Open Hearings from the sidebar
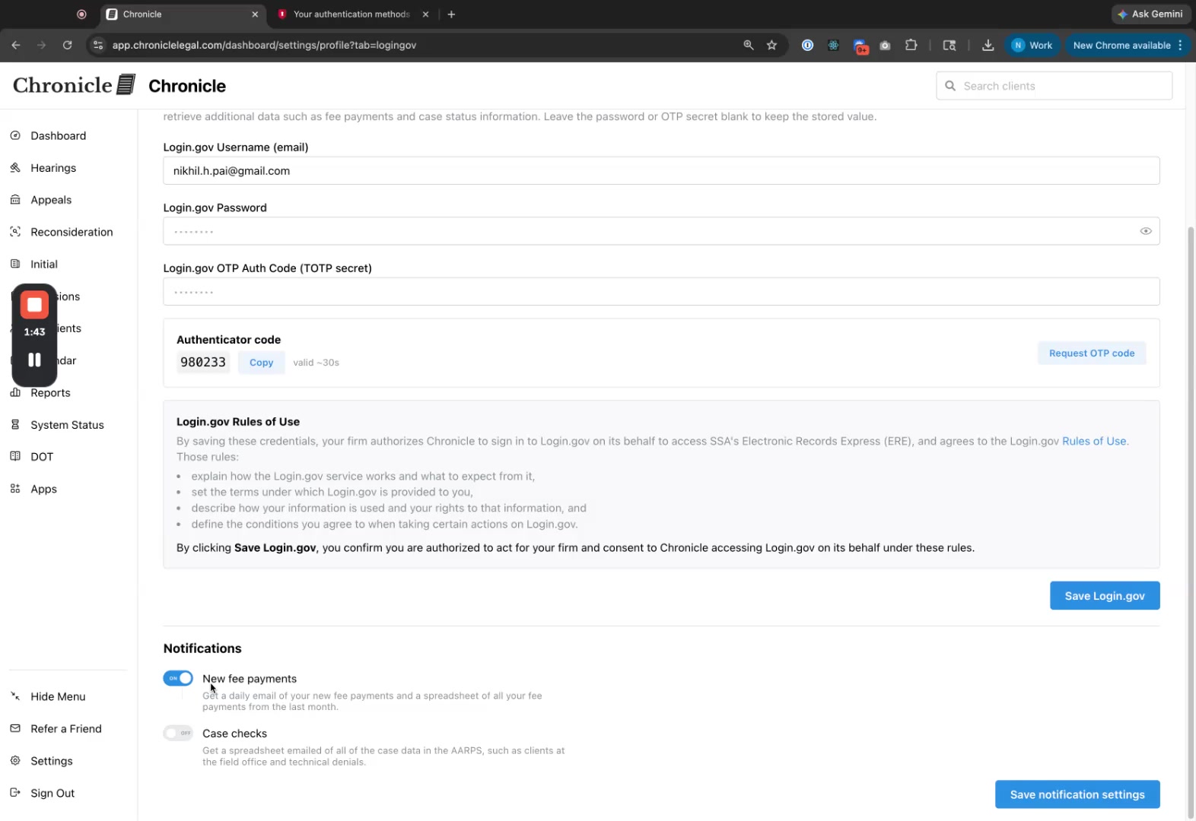The image size is (1196, 821). (x=53, y=167)
